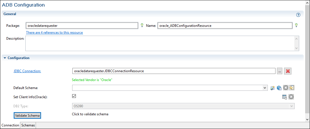Open the references to this resource link

point(54,33)
